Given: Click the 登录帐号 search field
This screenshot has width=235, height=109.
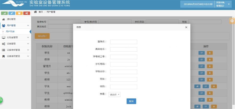Looking at the screenshot, I should pos(64,22).
